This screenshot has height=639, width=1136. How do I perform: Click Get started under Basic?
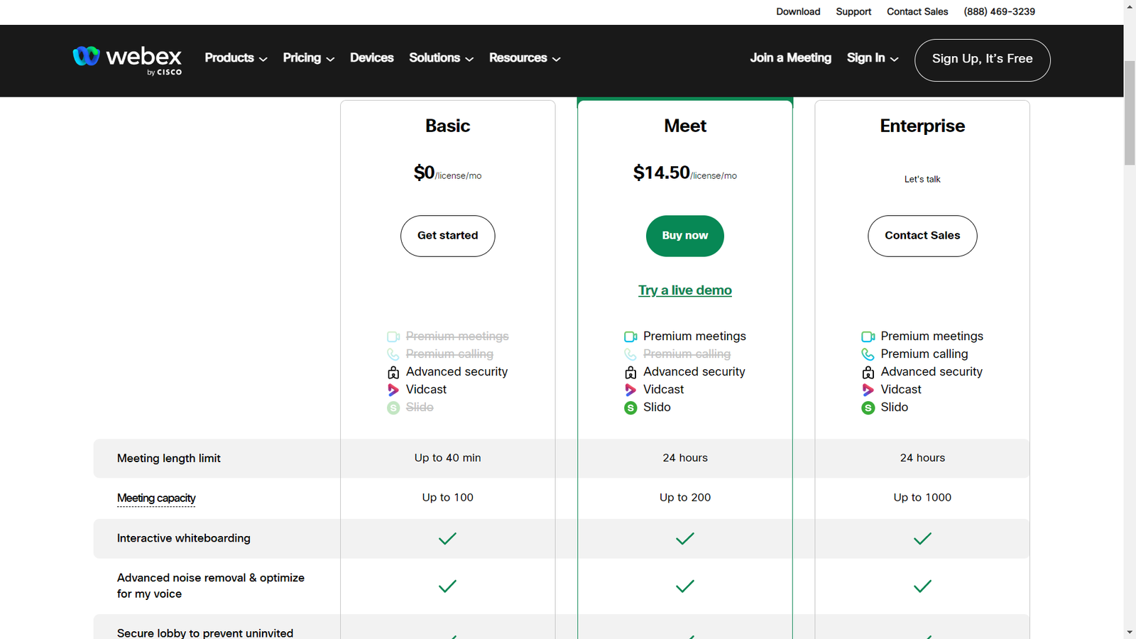(447, 236)
